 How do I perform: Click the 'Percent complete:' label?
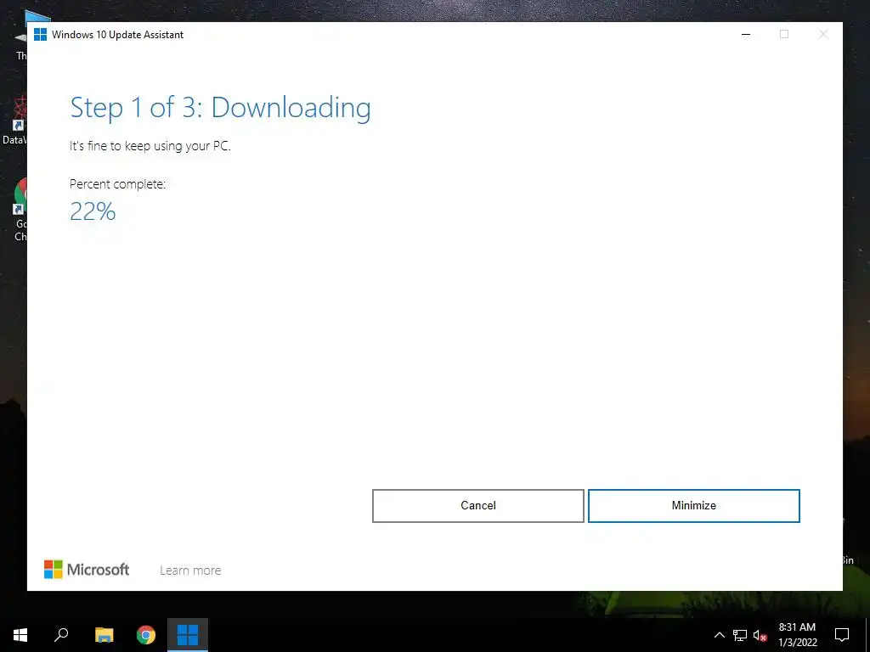pyautogui.click(x=117, y=184)
